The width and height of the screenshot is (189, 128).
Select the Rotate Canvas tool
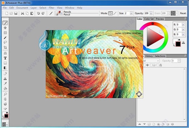(5, 104)
